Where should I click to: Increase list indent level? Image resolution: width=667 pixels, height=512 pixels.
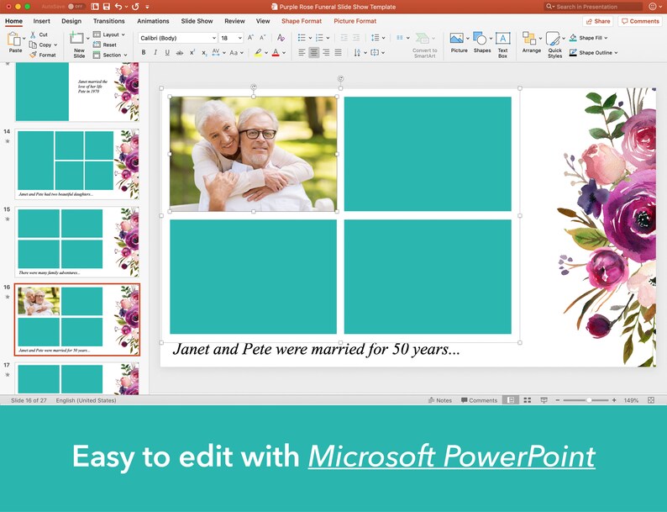click(x=356, y=38)
